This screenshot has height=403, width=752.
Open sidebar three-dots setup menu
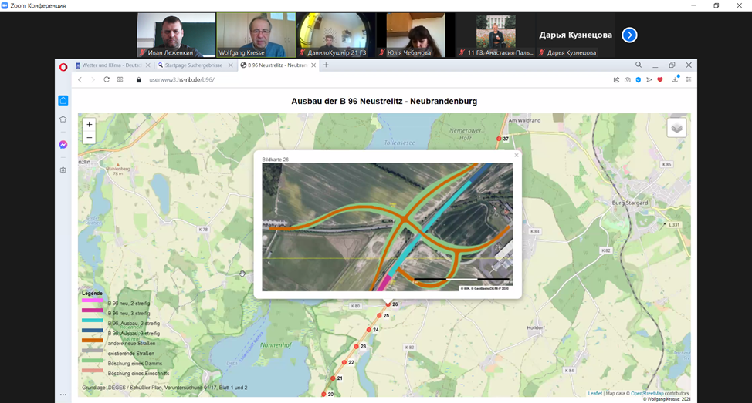[63, 395]
